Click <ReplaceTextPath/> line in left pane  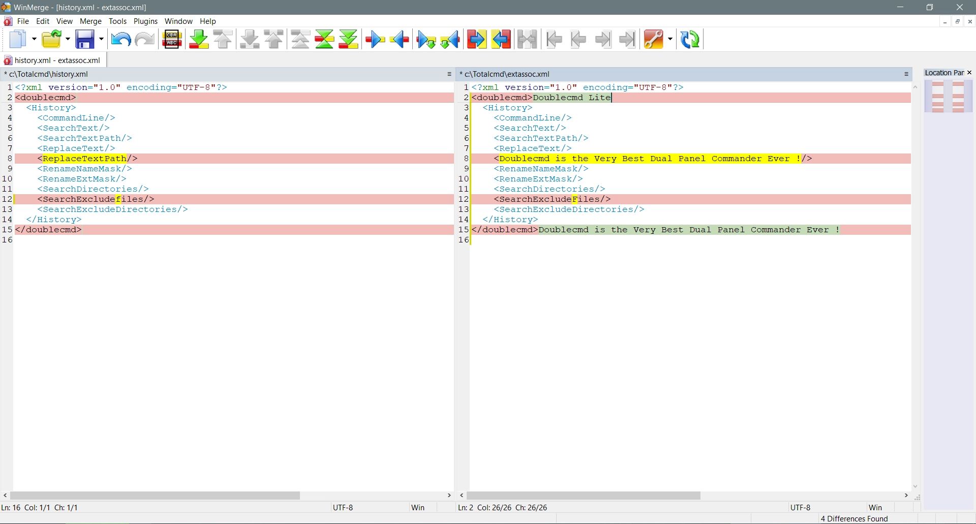click(234, 159)
